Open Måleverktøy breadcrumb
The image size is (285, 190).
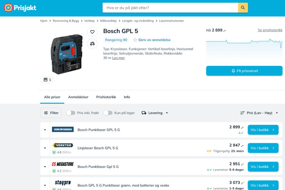tap(108, 21)
